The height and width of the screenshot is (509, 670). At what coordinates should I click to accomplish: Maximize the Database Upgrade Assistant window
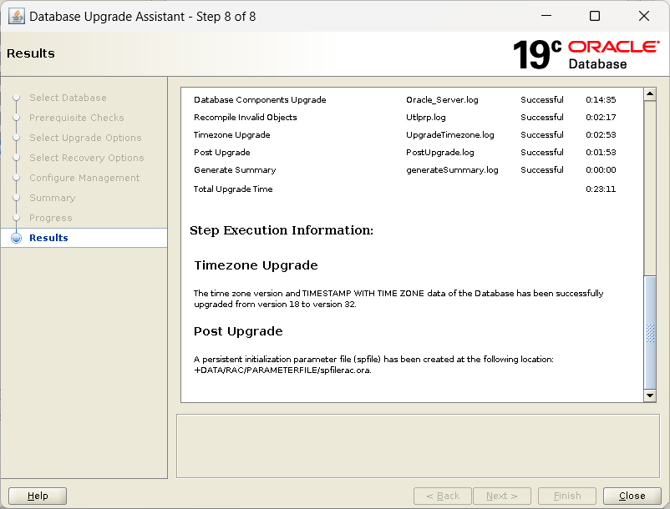594,16
